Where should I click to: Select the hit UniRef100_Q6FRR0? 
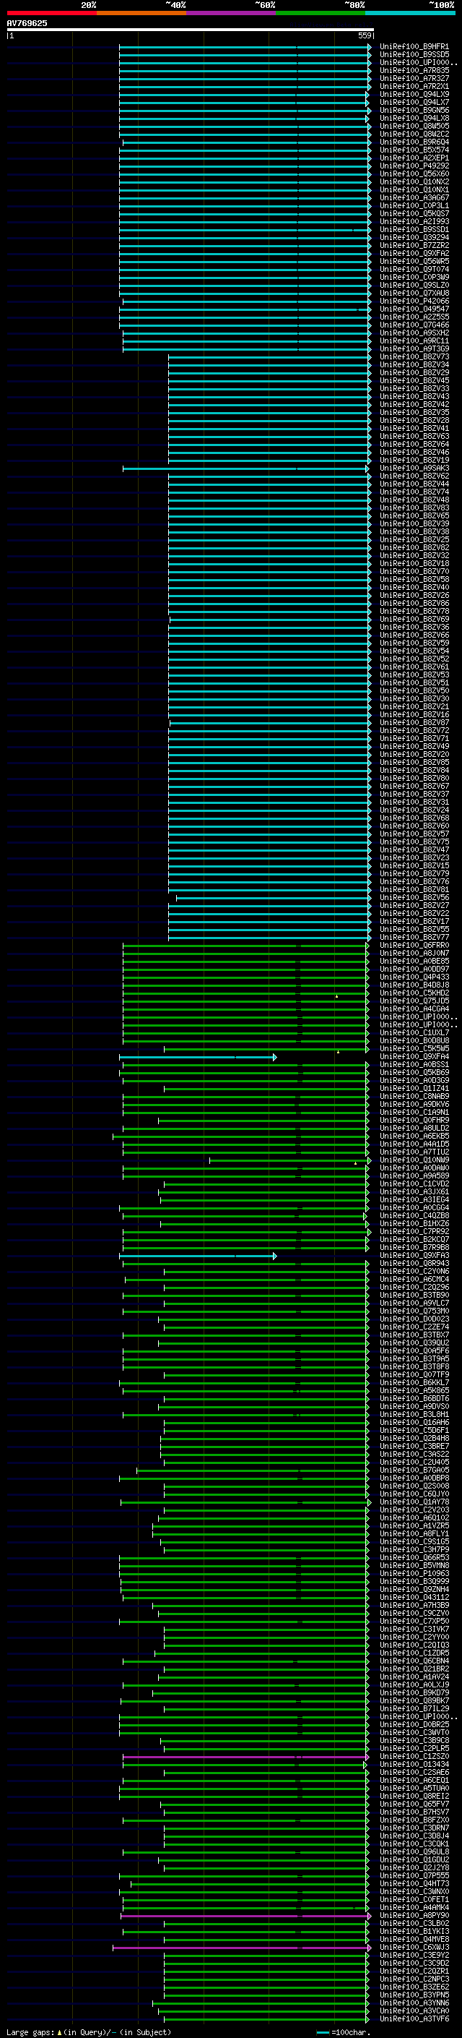click(414, 946)
